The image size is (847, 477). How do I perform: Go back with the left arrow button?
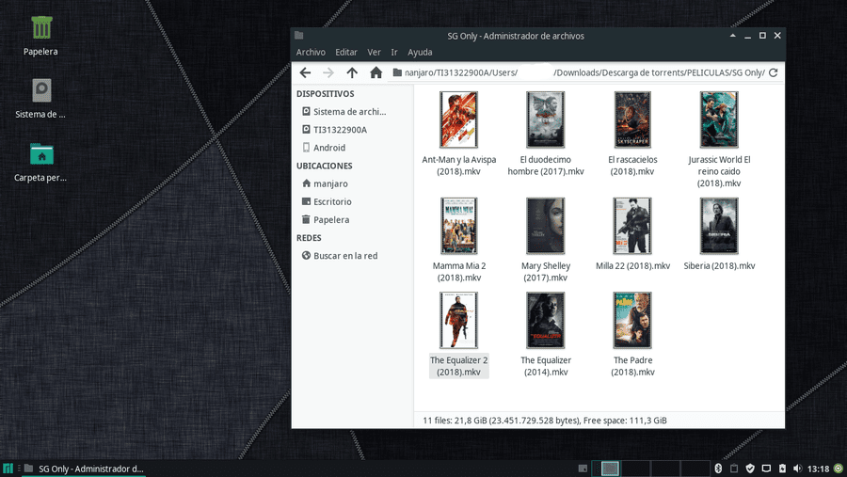pyautogui.click(x=305, y=72)
